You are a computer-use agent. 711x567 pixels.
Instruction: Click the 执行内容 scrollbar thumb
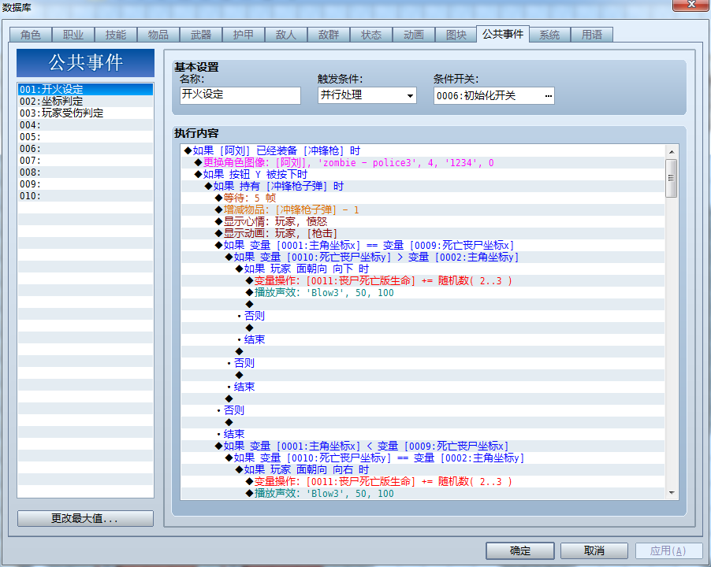coord(672,178)
